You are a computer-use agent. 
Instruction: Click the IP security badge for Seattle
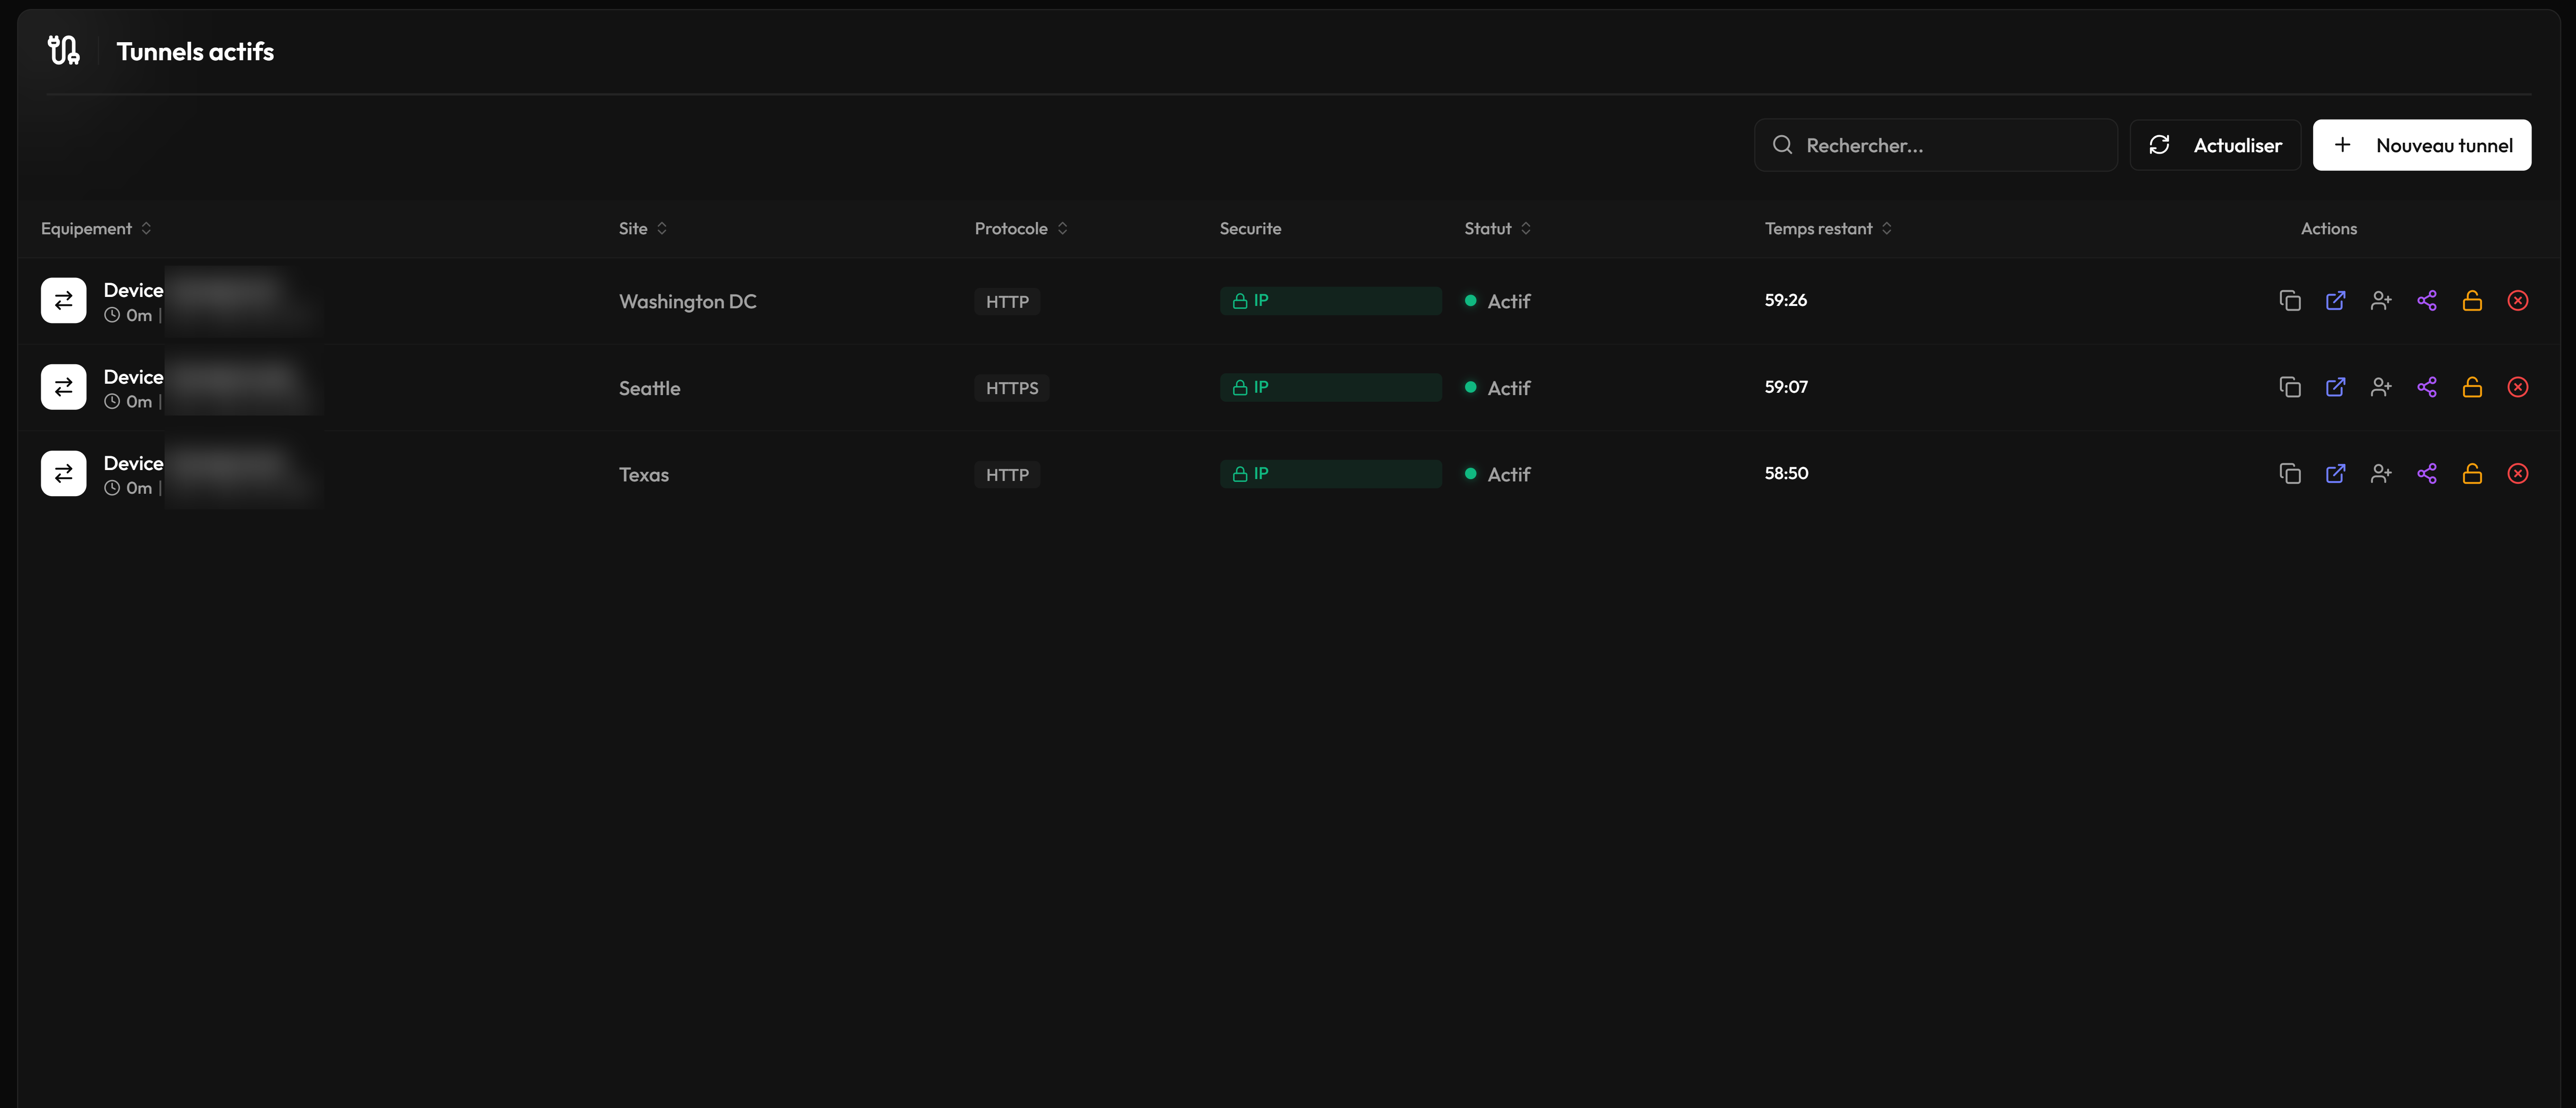[1330, 387]
